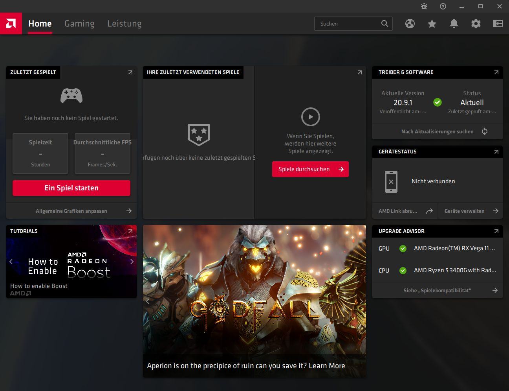Viewport: 509px width, 391px height.
Task: Click How to enable Boost caption
Action: click(x=39, y=286)
